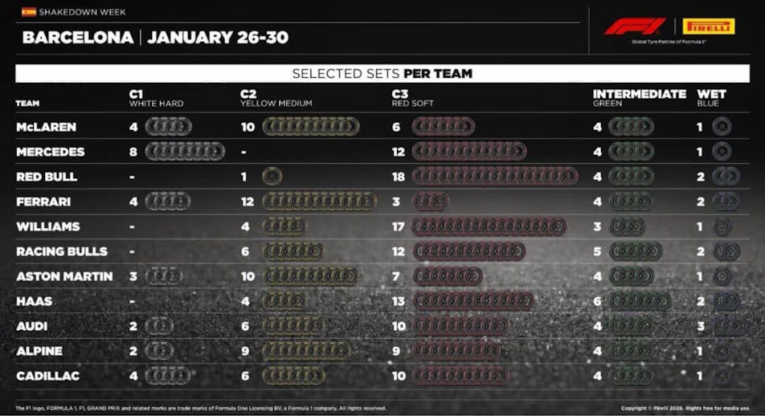This screenshot has height=416, width=765.
Task: Click the C1 White Hard column header
Action: [156, 99]
